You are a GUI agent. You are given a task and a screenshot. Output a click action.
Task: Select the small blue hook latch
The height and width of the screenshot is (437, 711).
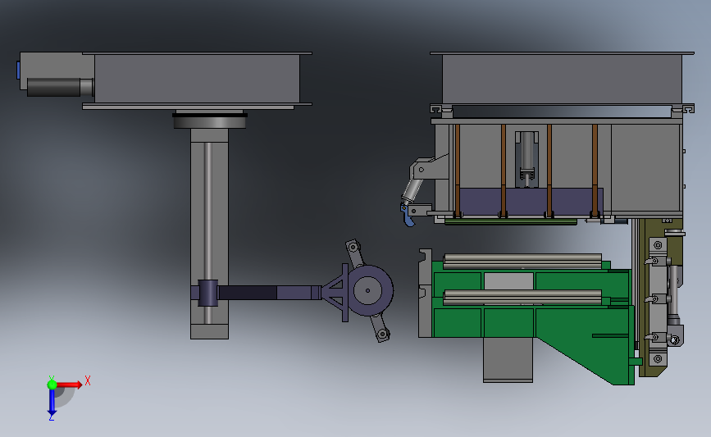tap(407, 215)
